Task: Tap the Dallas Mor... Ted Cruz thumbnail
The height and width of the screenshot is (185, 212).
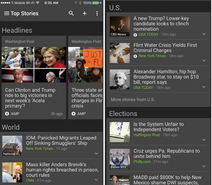Action: 120,159
